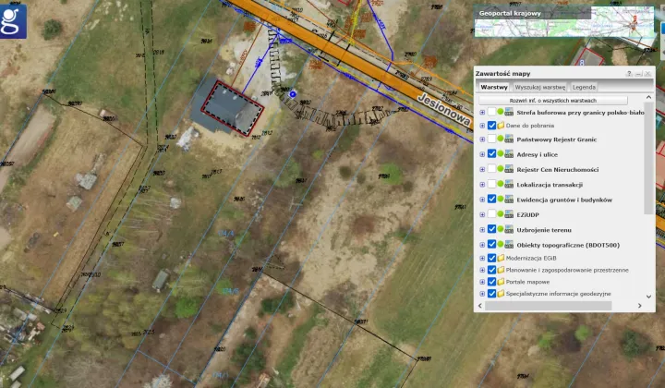Click folder icon of Planowanie i zagospodarowanie

(501, 270)
